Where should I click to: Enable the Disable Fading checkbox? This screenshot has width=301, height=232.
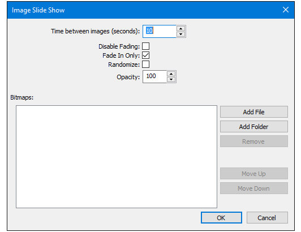pos(146,46)
